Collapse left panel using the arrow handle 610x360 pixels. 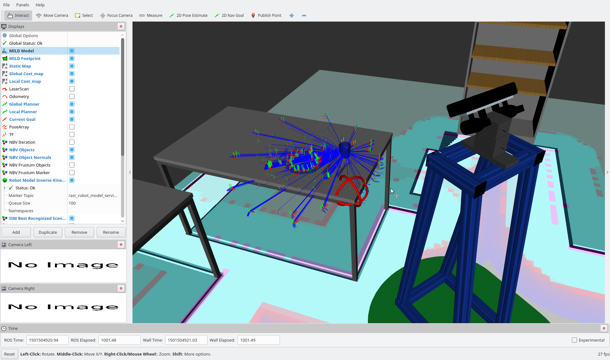tap(130, 172)
